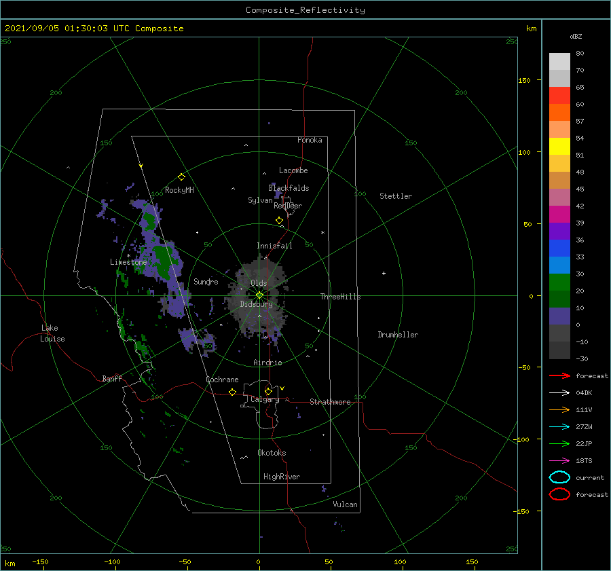
Task: Click the purple 39-36 dBZ swatch
Action: click(x=559, y=232)
